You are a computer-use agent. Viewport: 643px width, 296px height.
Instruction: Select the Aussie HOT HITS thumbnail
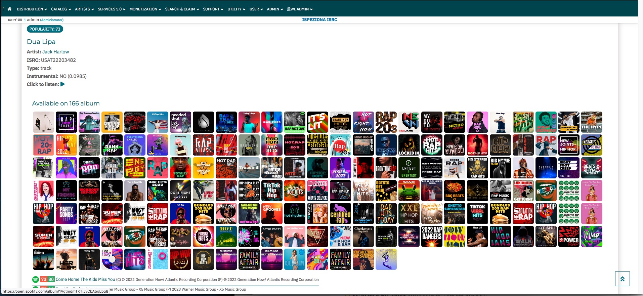(295, 191)
